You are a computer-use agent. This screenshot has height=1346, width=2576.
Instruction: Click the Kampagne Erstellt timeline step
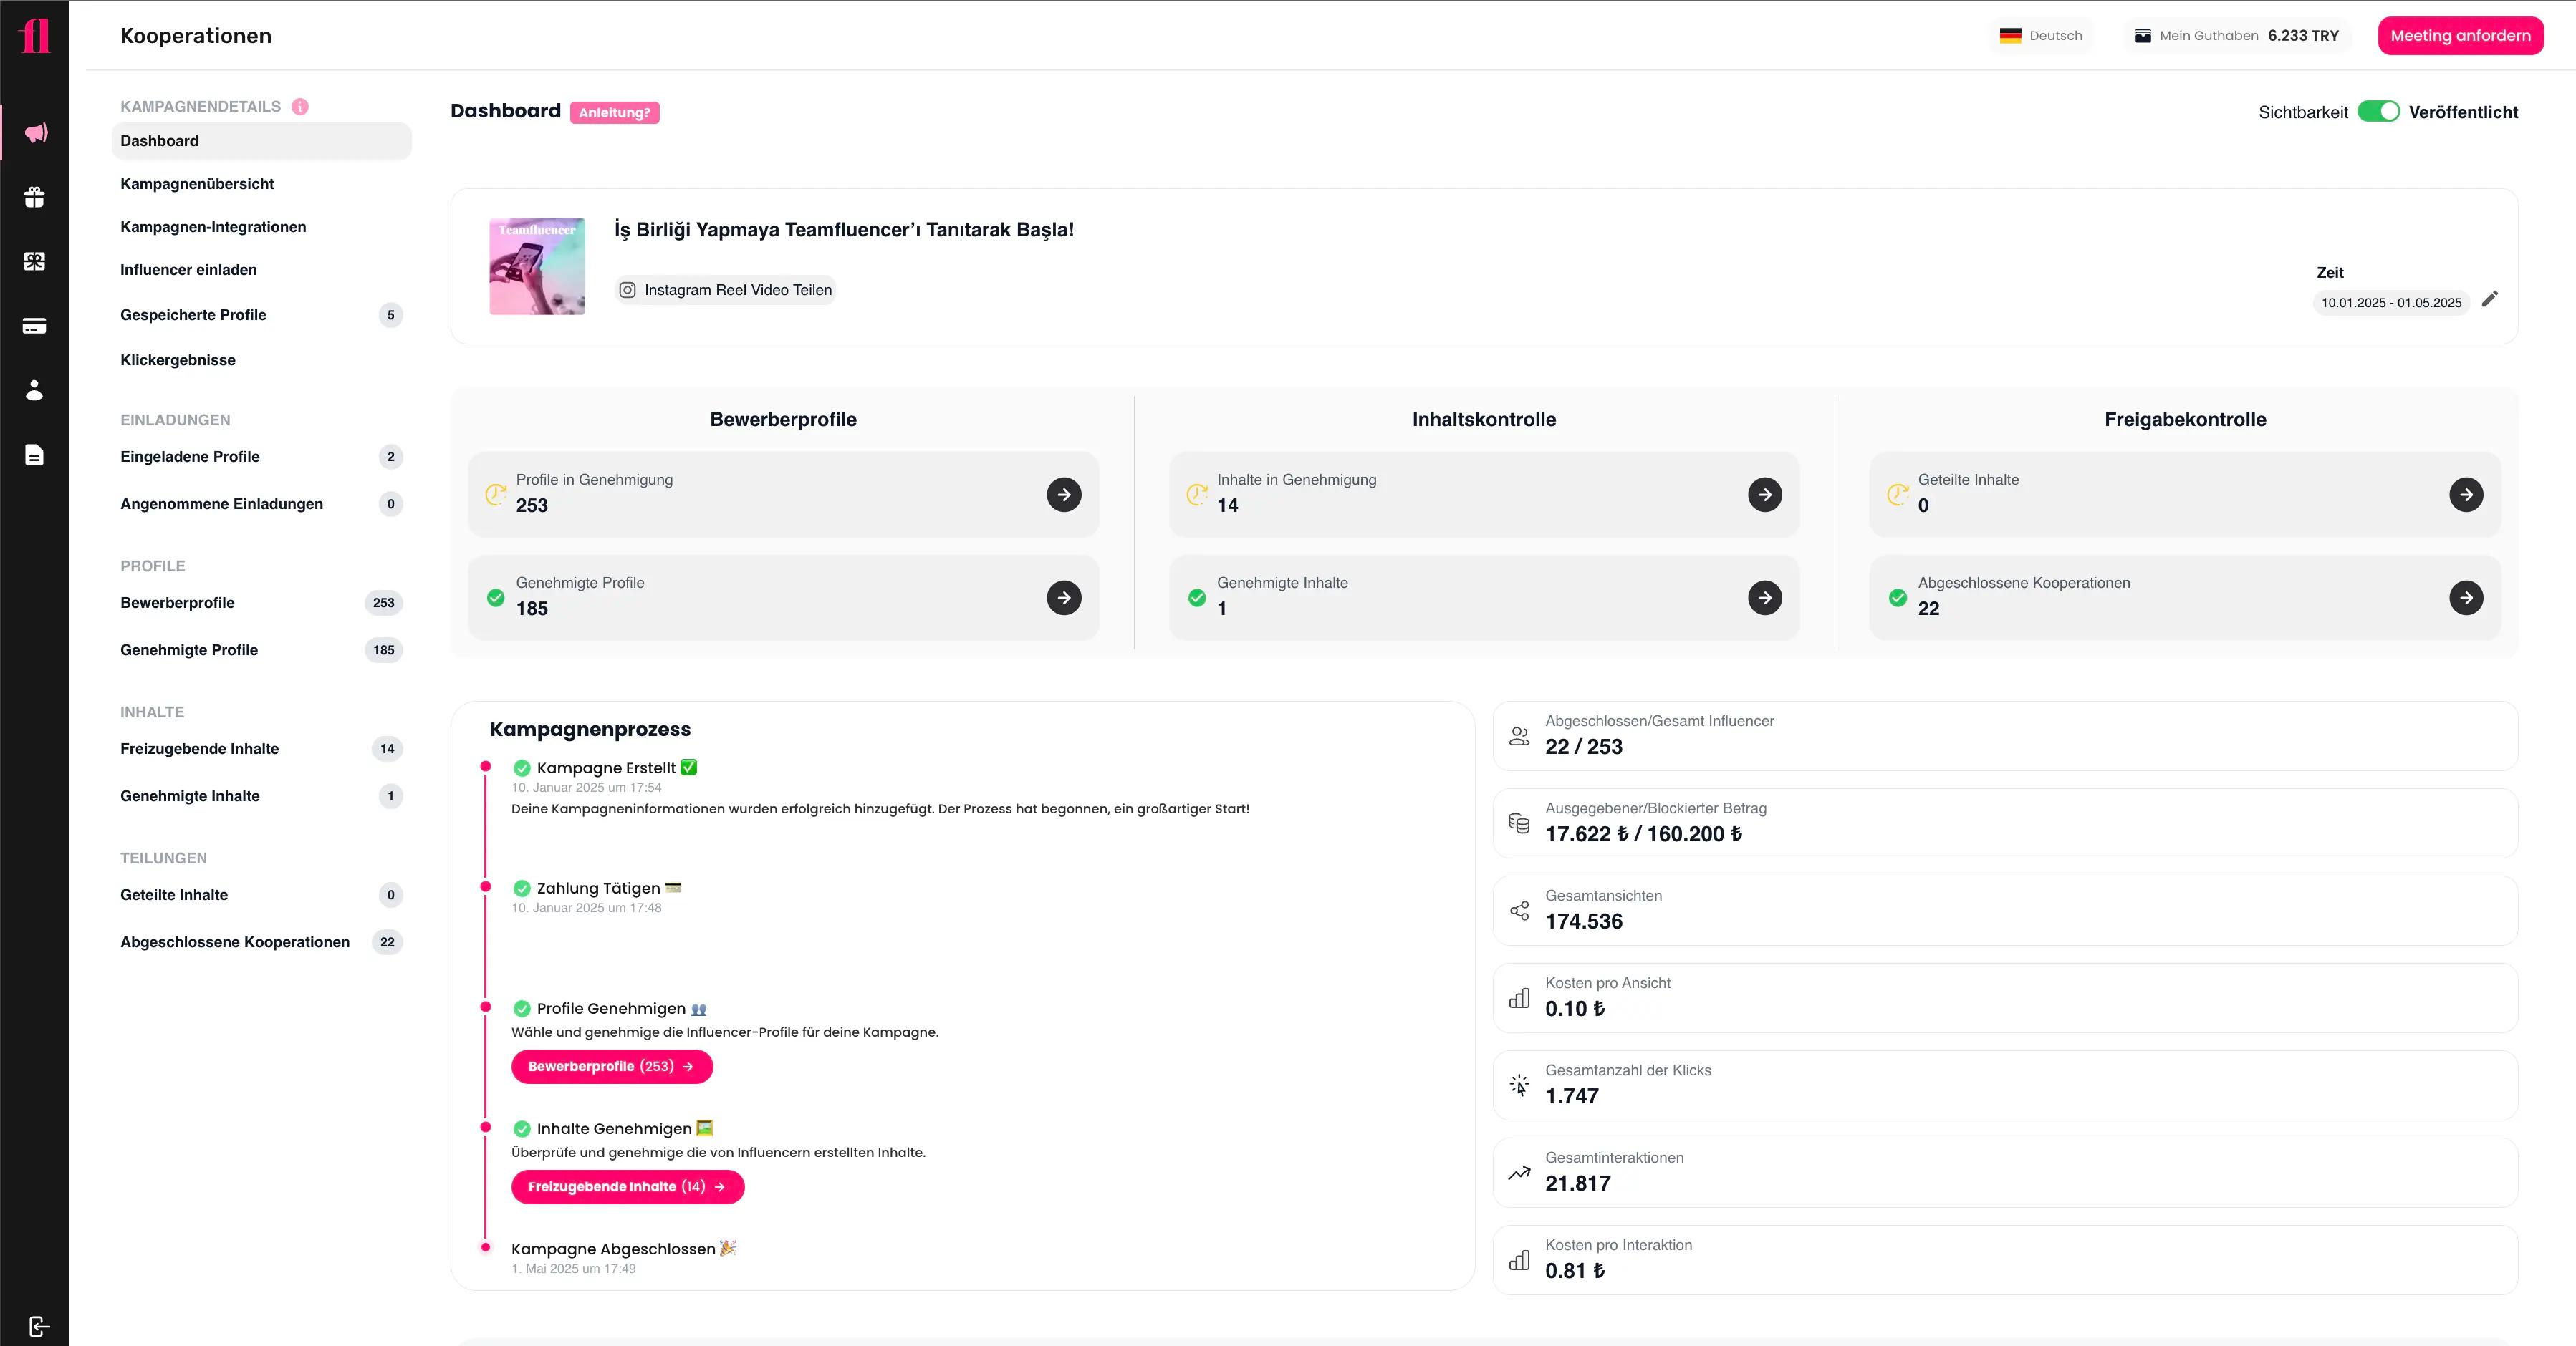coord(606,768)
